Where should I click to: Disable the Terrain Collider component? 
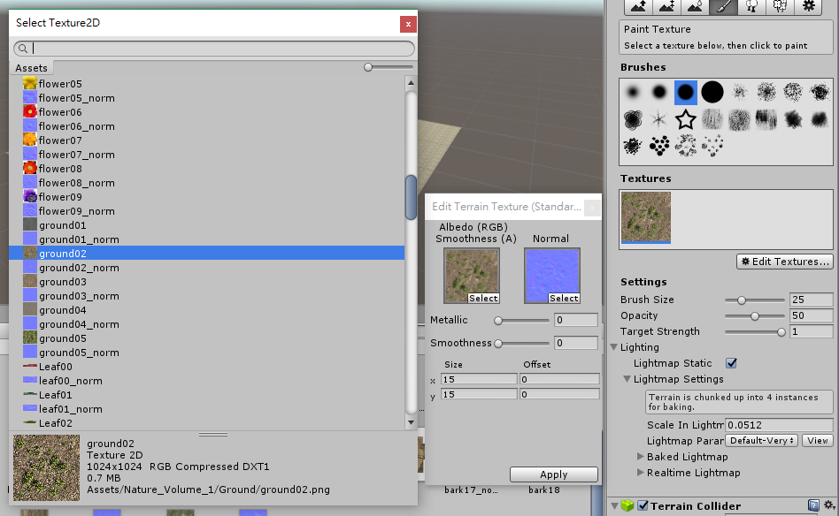[x=642, y=505]
